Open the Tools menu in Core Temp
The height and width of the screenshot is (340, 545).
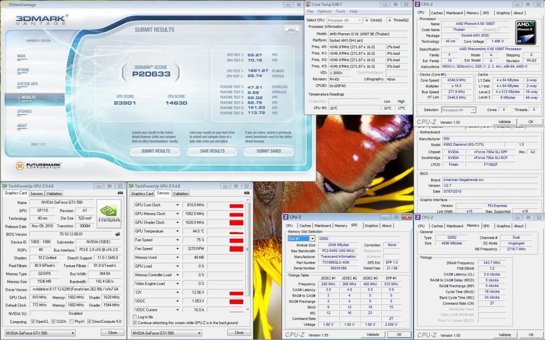(x=340, y=11)
